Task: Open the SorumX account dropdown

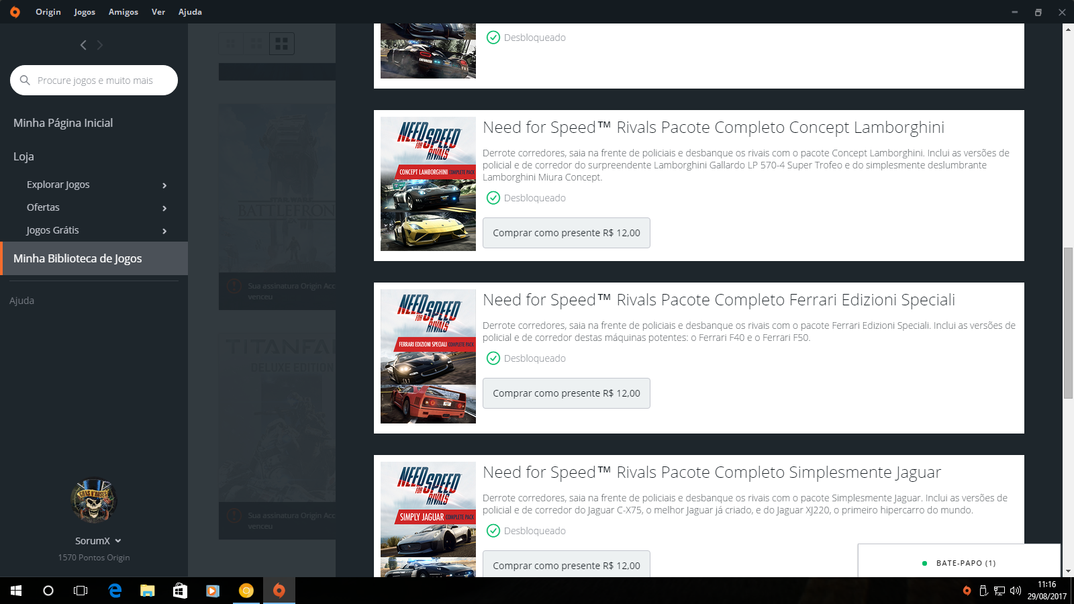Action: click(x=118, y=541)
